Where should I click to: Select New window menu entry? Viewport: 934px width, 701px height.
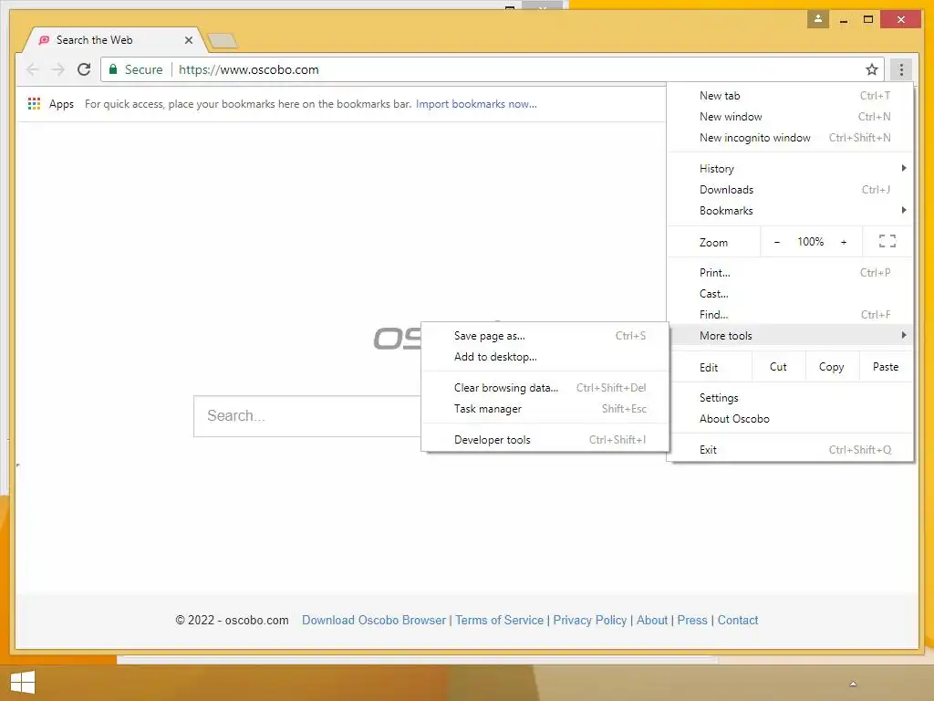(790, 116)
